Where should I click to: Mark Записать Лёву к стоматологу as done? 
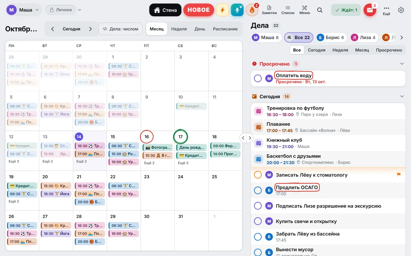(x=258, y=175)
